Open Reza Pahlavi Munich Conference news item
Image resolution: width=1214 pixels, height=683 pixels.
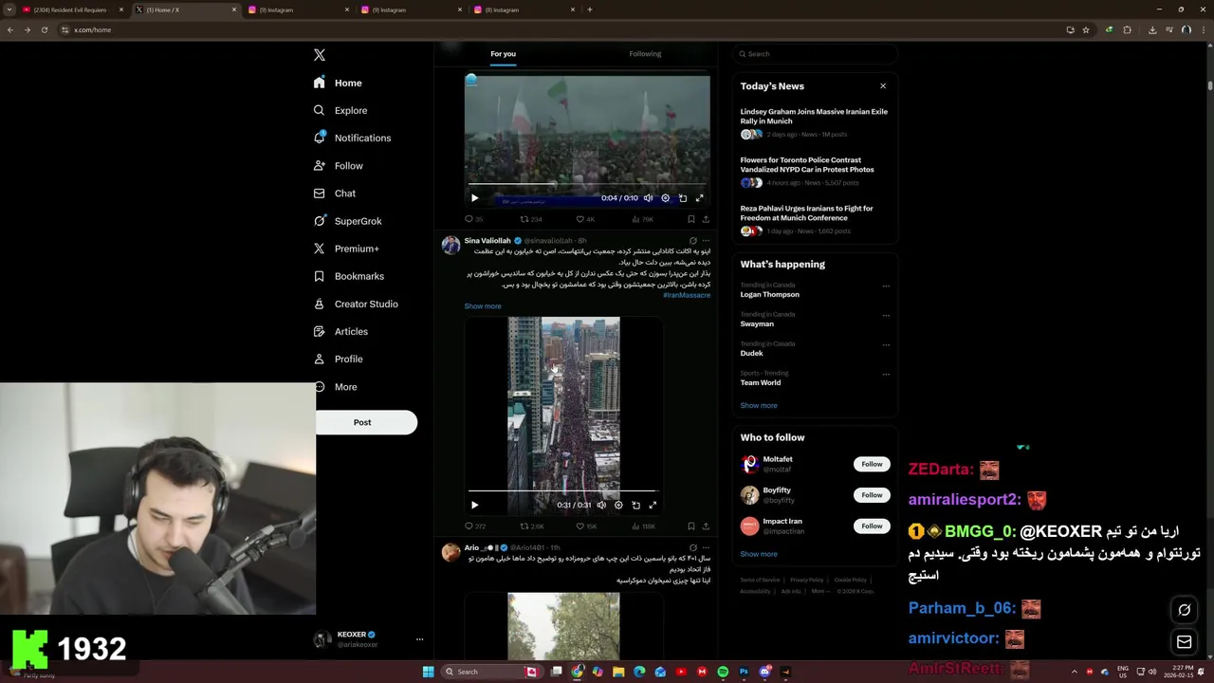coord(814,219)
